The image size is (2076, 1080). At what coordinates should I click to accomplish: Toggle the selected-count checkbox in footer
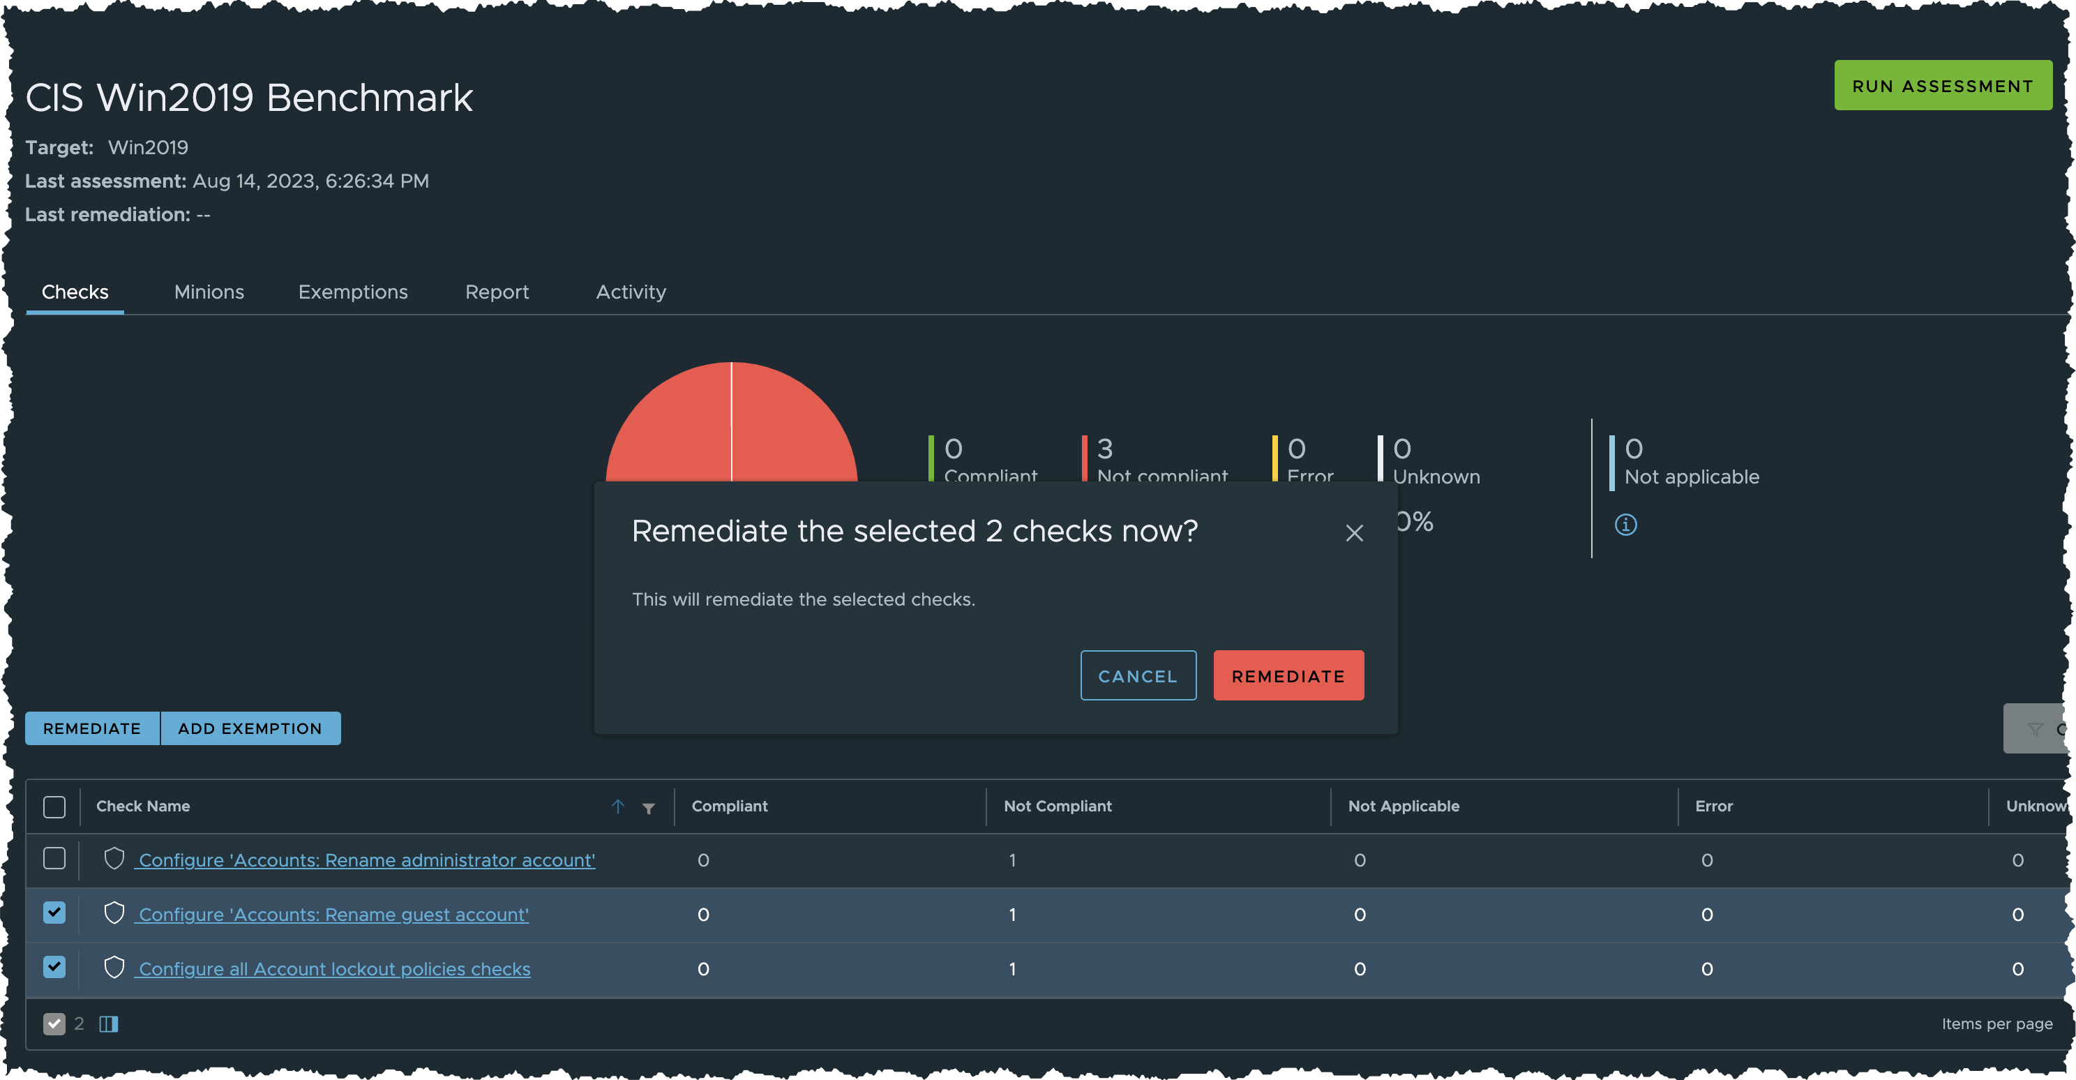(x=54, y=1023)
